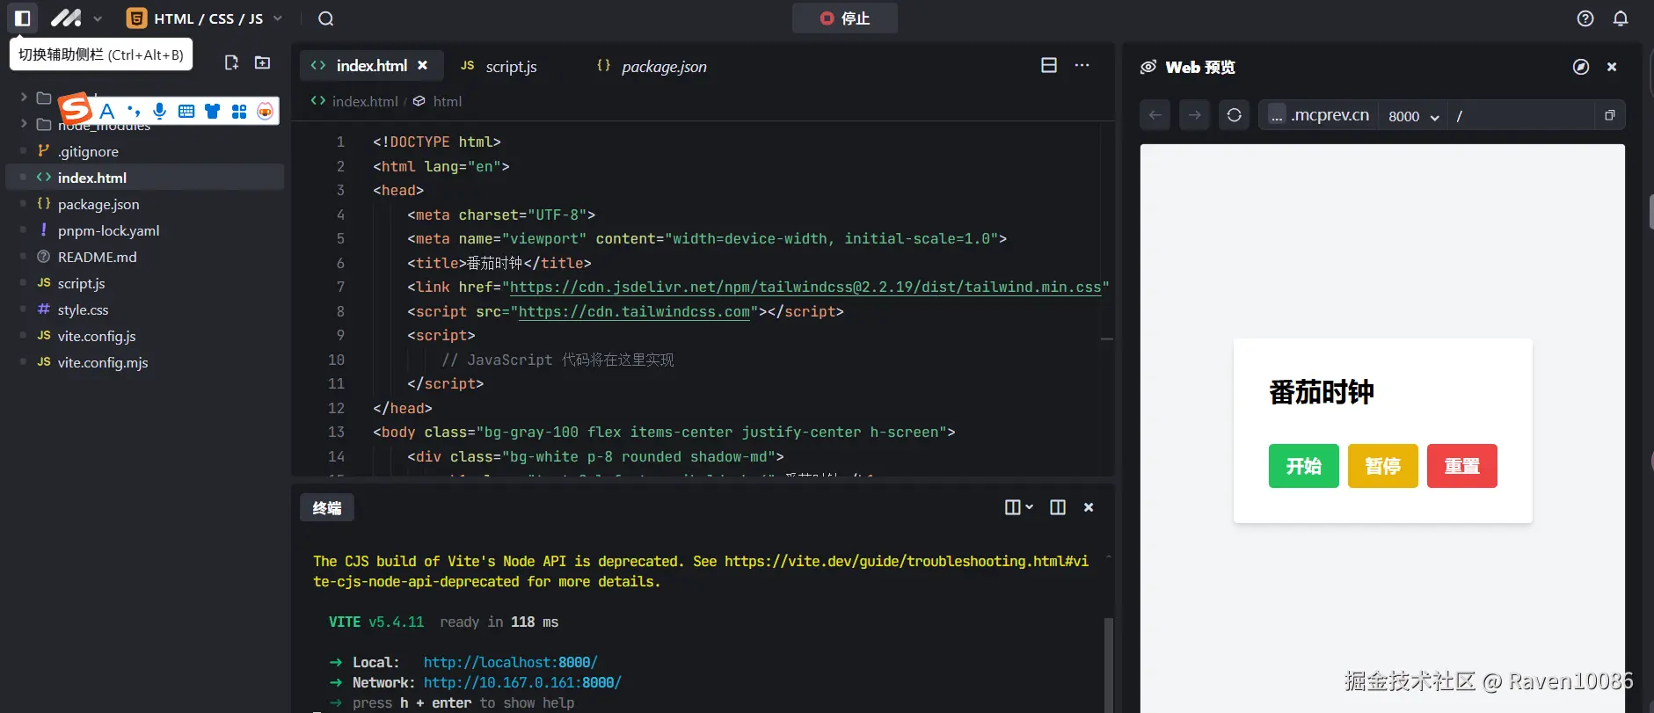
Task: Click the preview URL path field
Action: pos(1520,116)
